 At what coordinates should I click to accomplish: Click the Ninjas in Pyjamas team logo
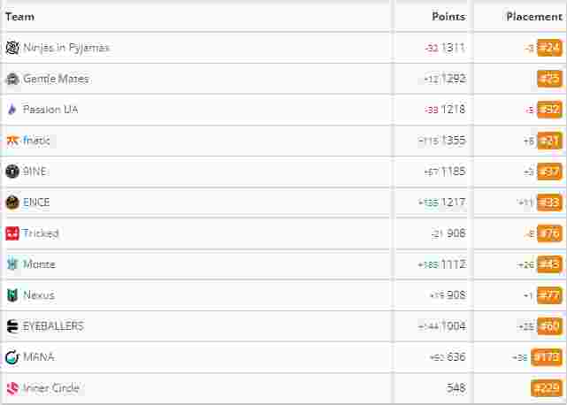pyautogui.click(x=12, y=48)
